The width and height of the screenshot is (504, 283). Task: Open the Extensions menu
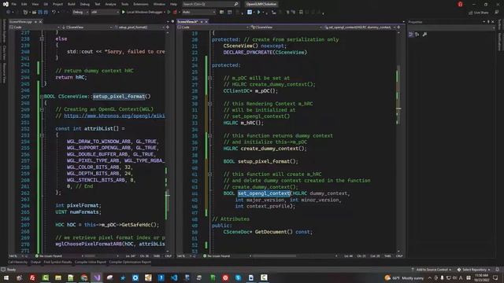click(141, 4)
